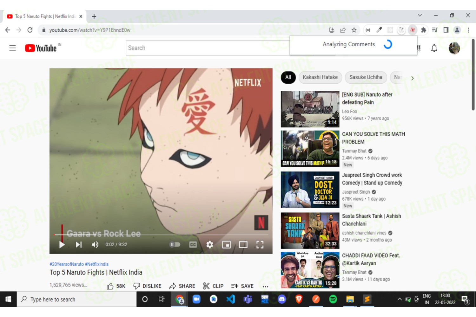Image resolution: width=476 pixels, height=317 pixels.
Task: Open the Chrome profile icon
Action: [x=457, y=30]
